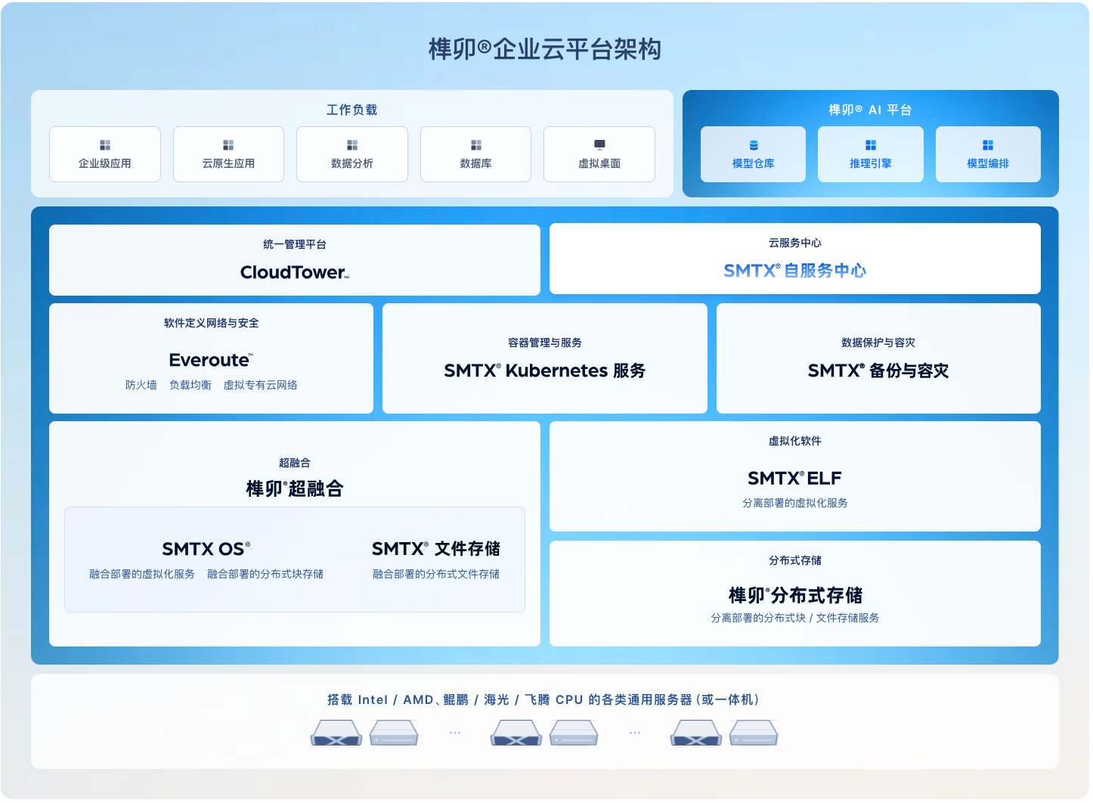Select SMTX 文件存储 in the hyperconverged panel
The image size is (1093, 803).
pyautogui.click(x=435, y=549)
